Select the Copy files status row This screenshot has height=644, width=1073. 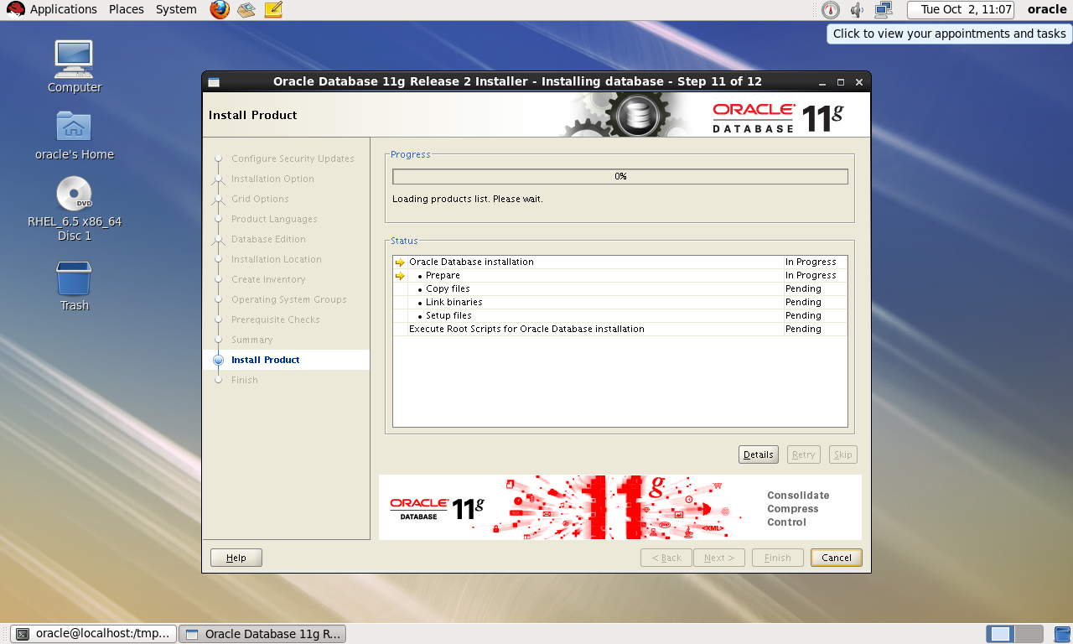(x=620, y=288)
